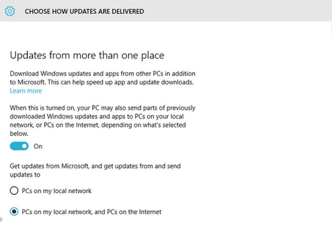
Task: Select the "PCs on my local network" radio button
Action: point(14,191)
